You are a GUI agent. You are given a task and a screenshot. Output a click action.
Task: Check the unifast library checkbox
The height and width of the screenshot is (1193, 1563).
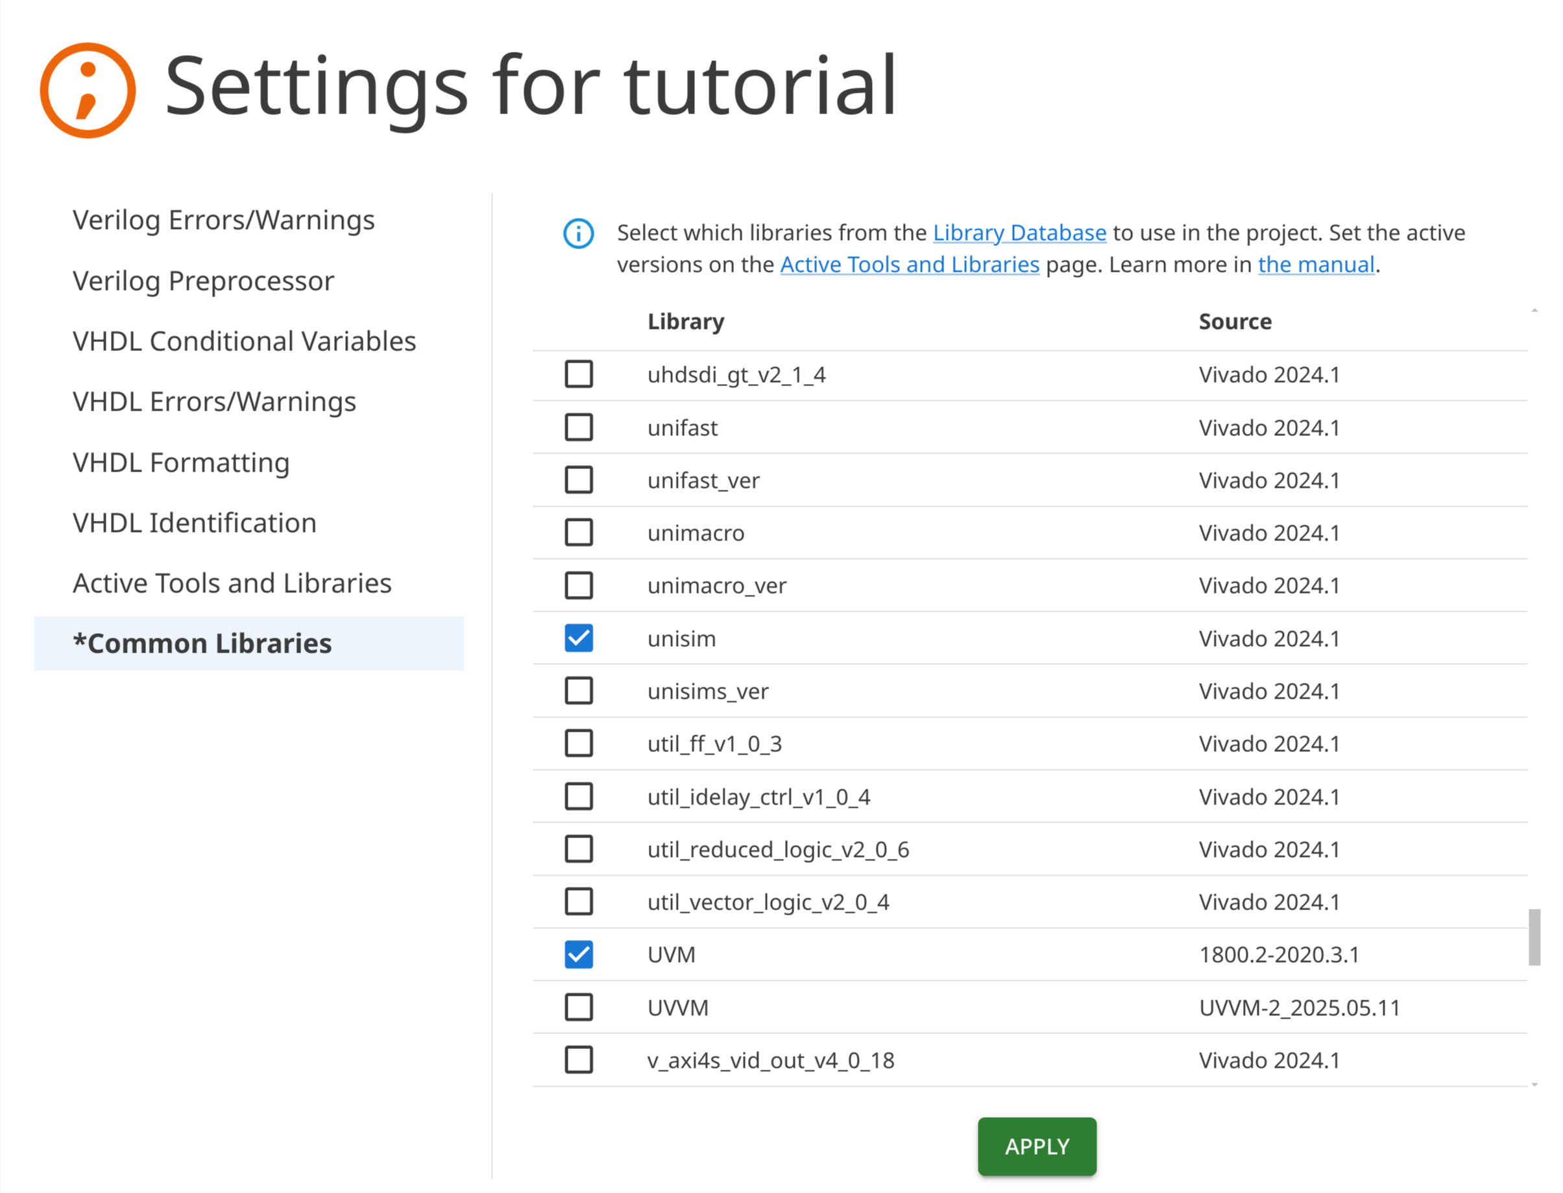click(x=578, y=427)
